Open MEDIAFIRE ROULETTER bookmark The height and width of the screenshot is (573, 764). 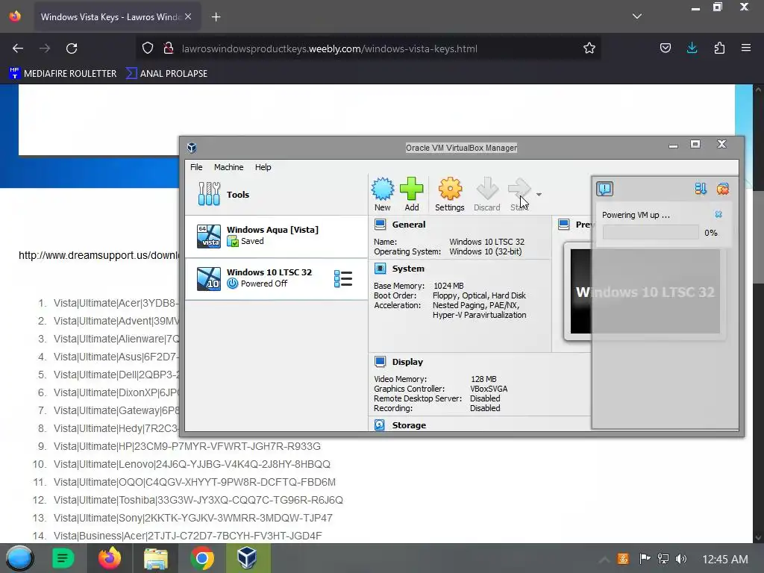point(63,74)
